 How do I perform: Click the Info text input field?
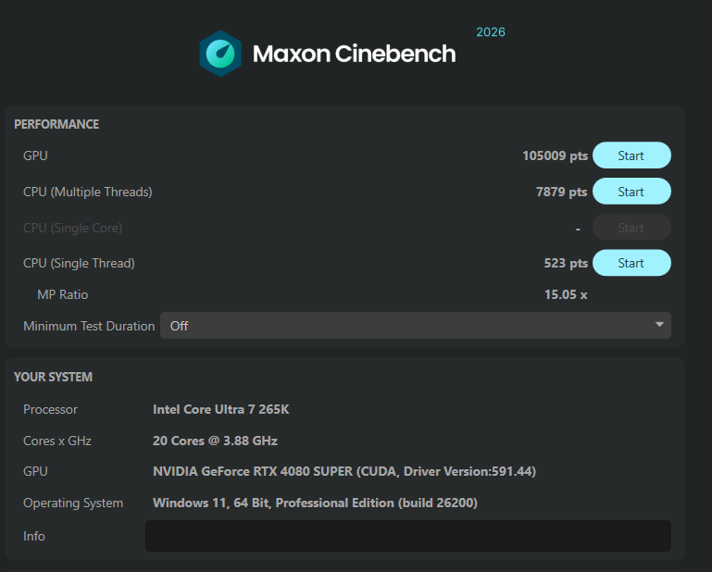[408, 536]
